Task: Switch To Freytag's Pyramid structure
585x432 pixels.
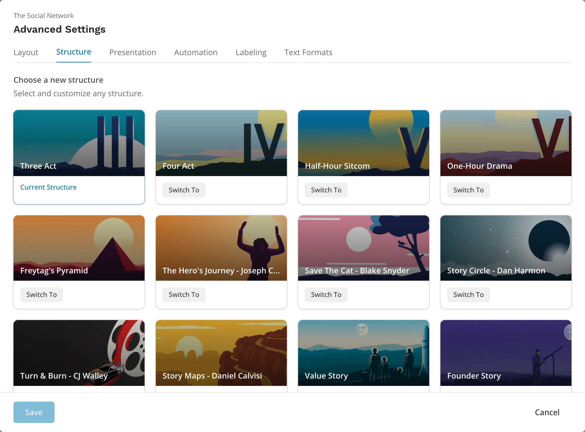Action: tap(42, 295)
